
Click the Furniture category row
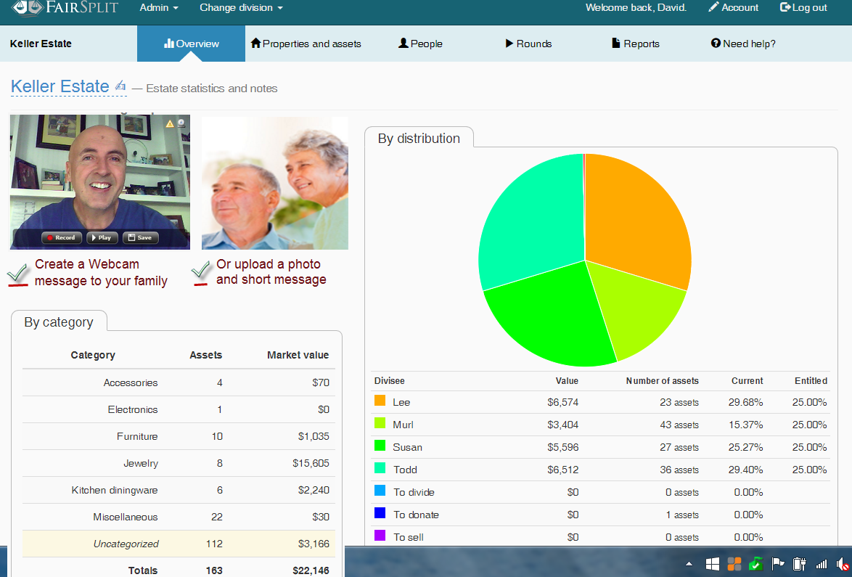[179, 436]
